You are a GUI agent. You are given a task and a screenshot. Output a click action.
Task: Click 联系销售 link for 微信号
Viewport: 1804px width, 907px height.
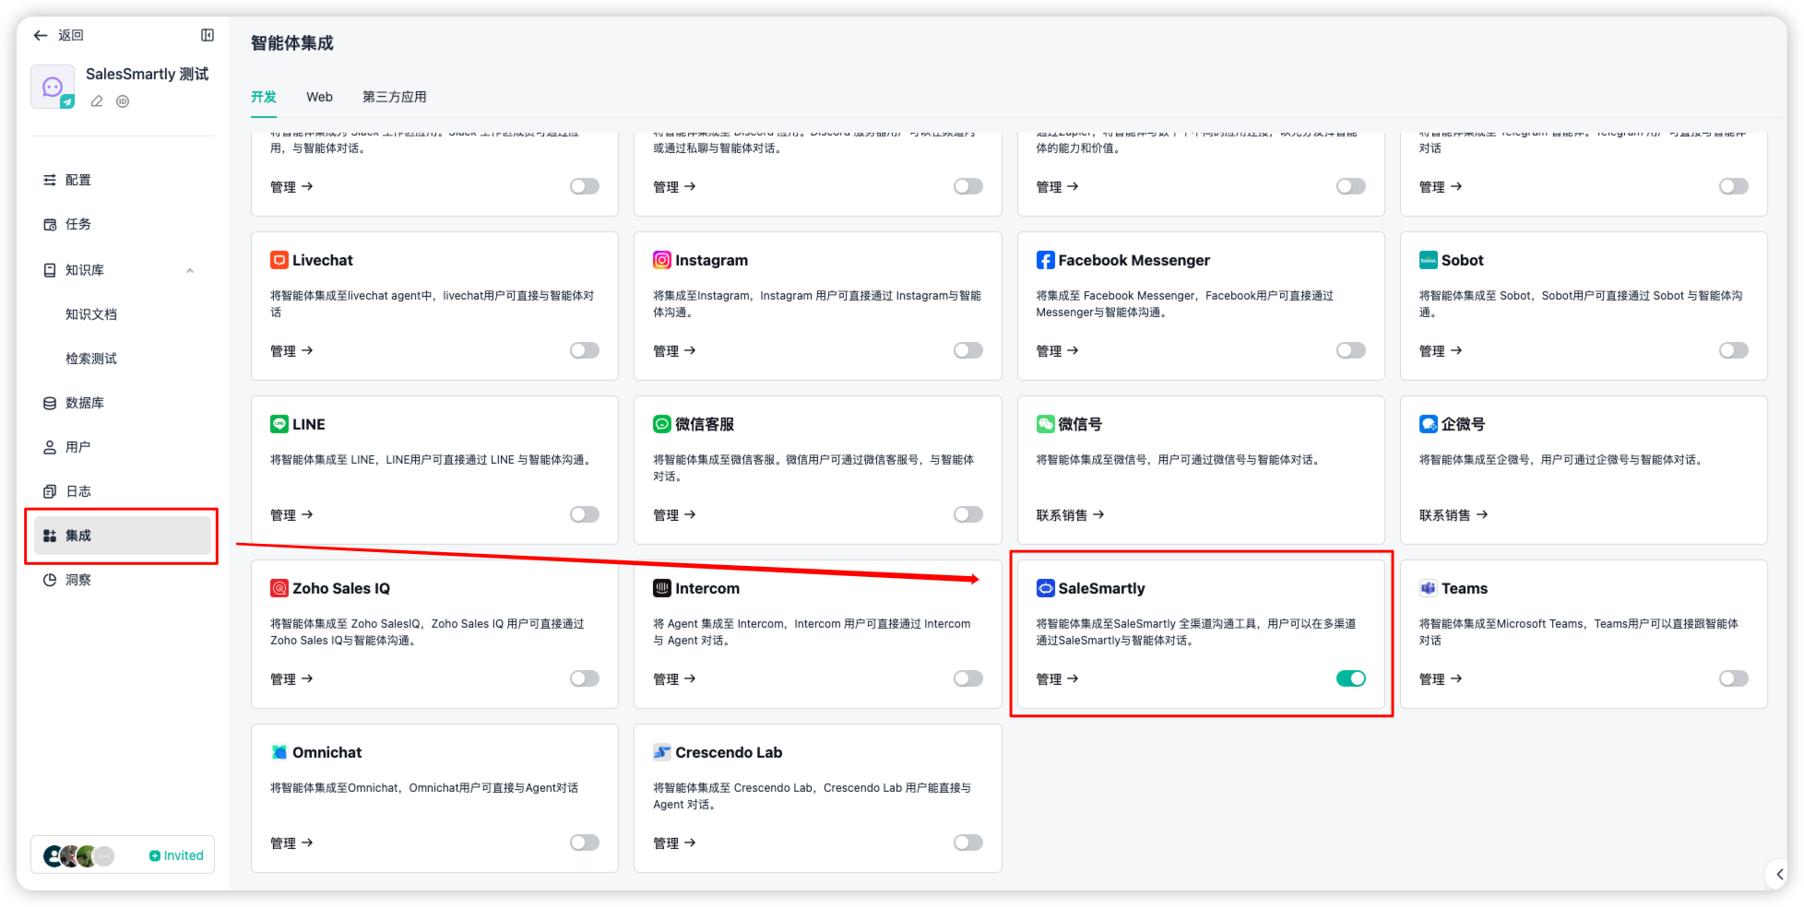[x=1070, y=515]
